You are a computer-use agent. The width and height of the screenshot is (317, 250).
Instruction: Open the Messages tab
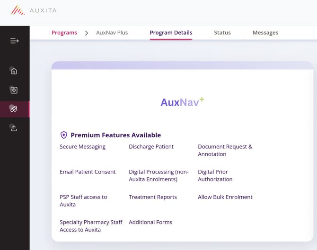265,33
